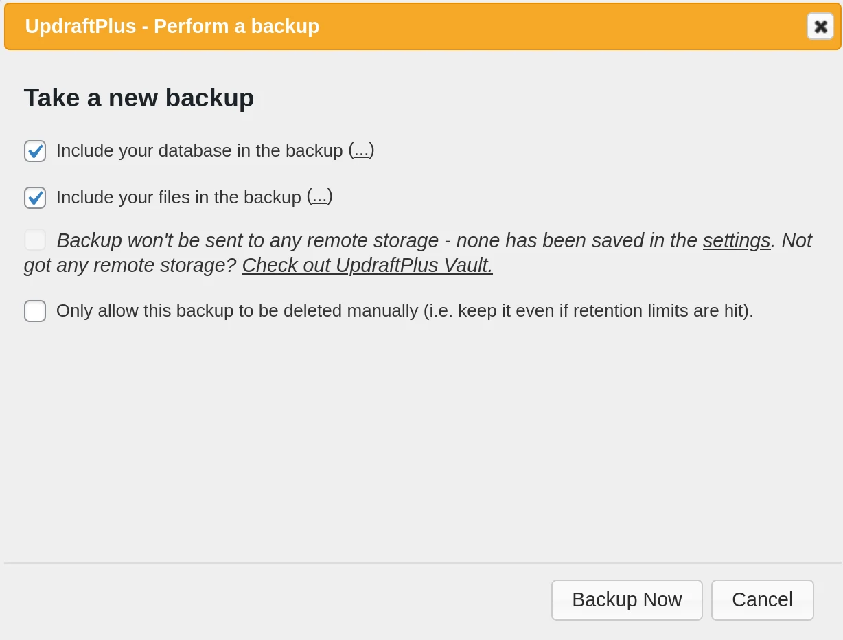Click the 'Take a new backup' heading
Viewport: 843px width, 640px height.
pyautogui.click(x=138, y=98)
